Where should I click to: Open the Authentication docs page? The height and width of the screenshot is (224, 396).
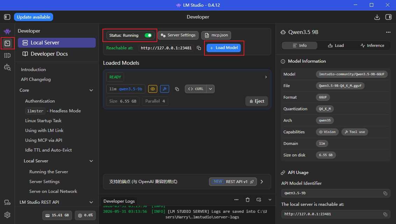coord(40,101)
